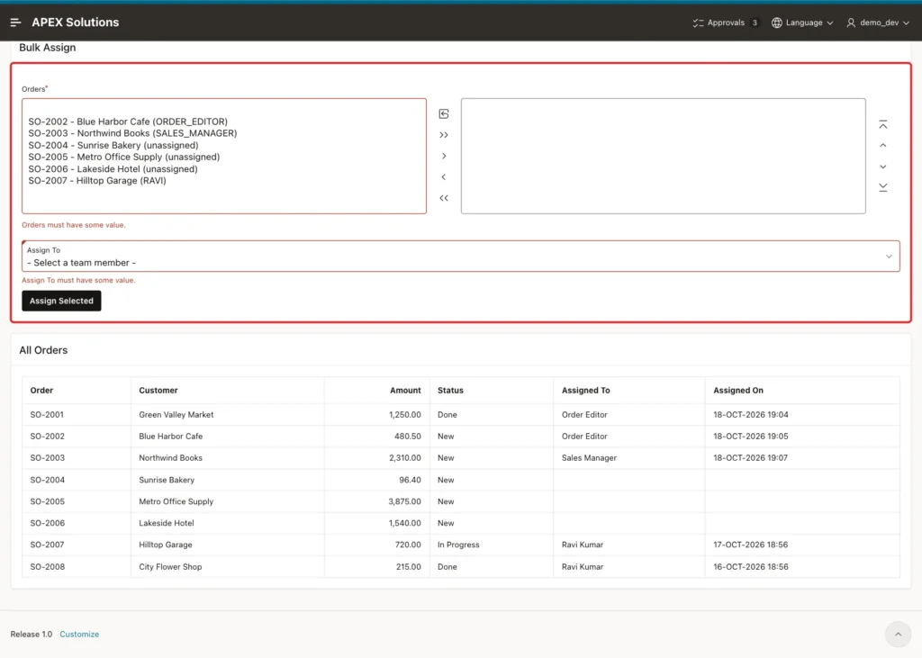922x658 pixels.
Task: Click the All Orders heading
Action: click(x=43, y=350)
